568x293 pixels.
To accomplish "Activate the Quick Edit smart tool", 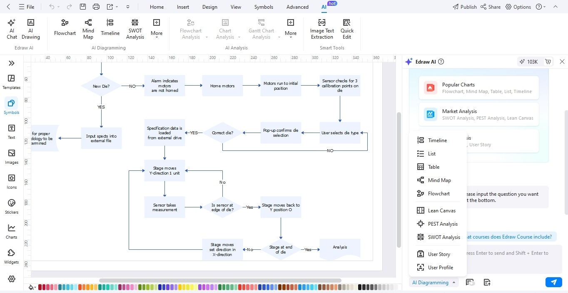I will (347, 29).
